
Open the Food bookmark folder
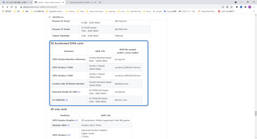click(80, 11)
